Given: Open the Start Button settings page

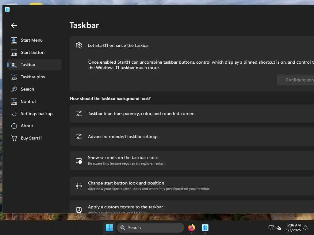Looking at the screenshot, I should [34, 52].
